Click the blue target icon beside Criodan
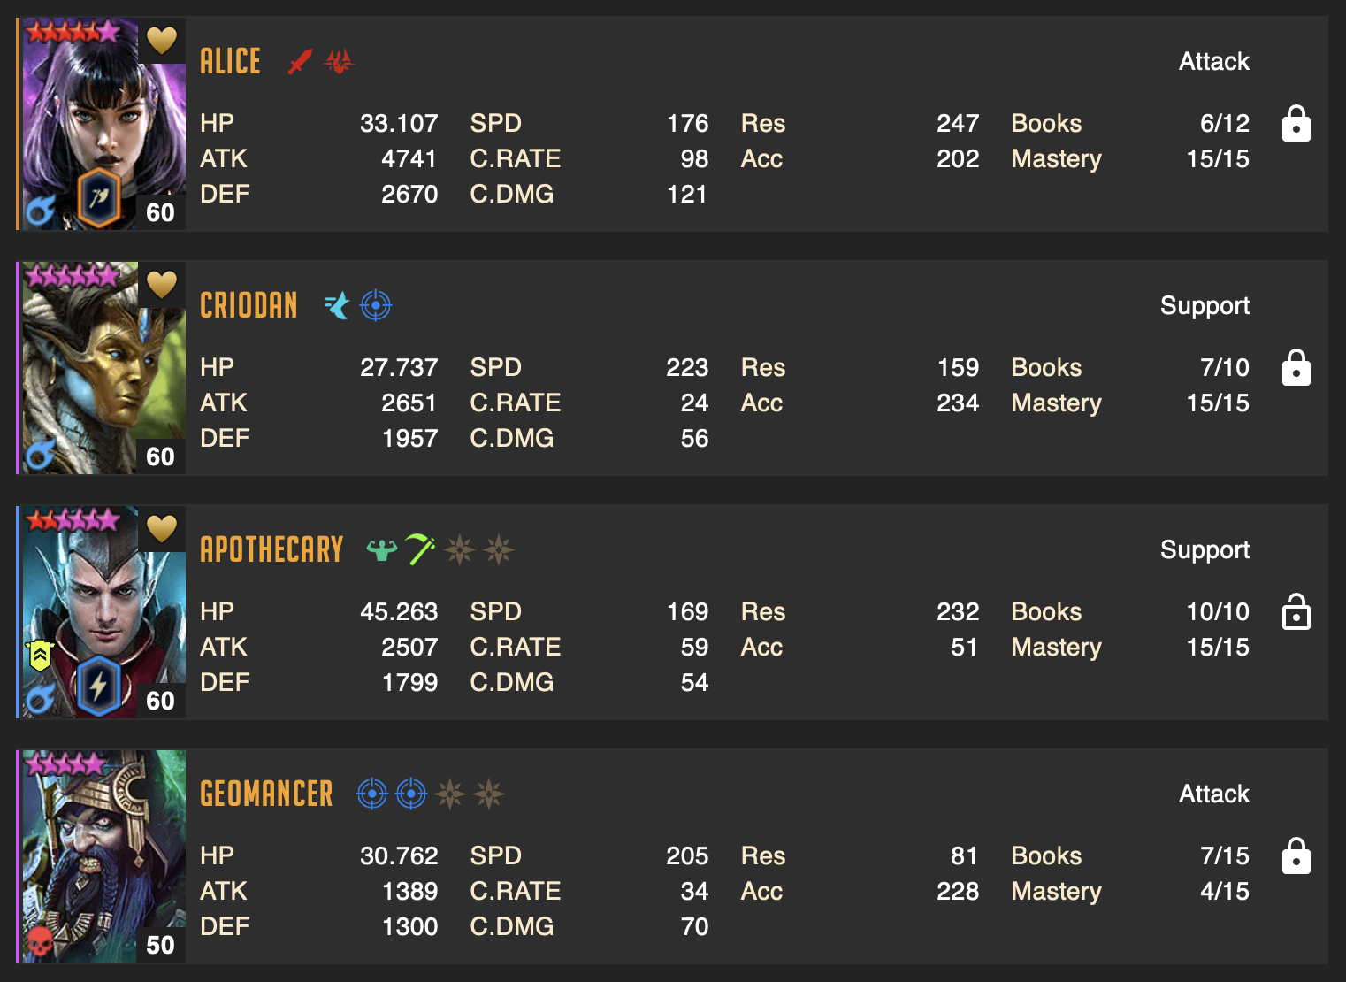 point(376,305)
